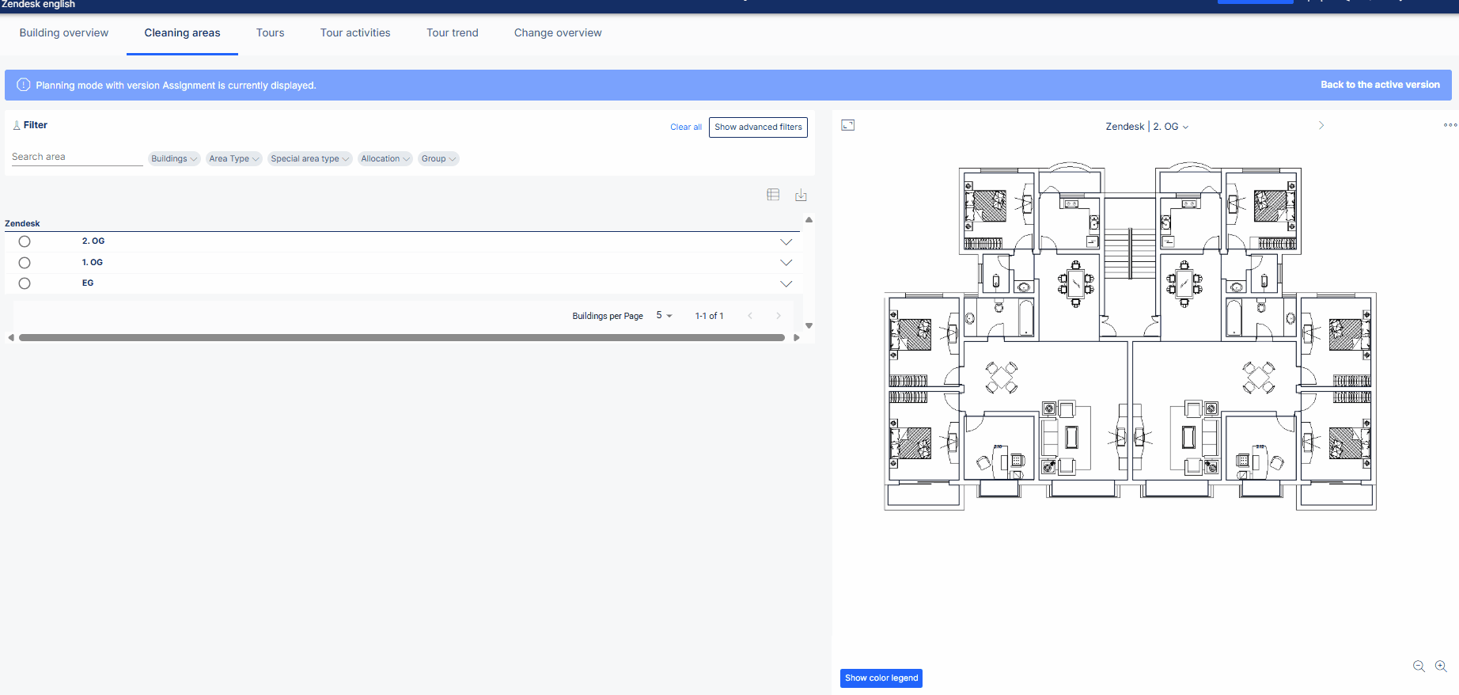Zoom out of the floor plan

(x=1419, y=667)
